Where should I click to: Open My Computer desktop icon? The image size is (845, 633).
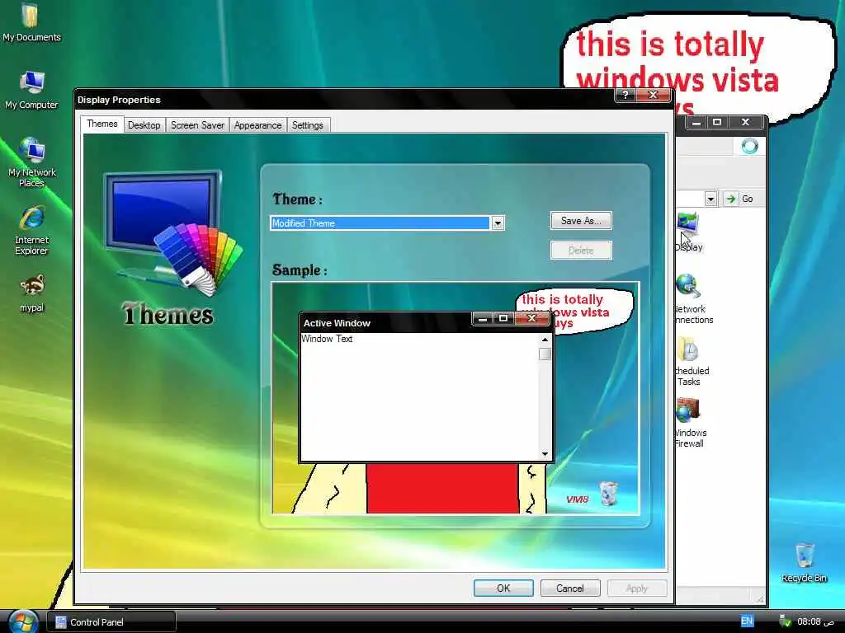point(31,89)
